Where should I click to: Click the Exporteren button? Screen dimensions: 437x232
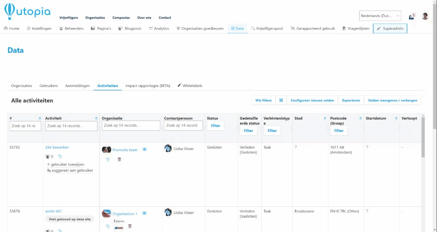click(351, 100)
